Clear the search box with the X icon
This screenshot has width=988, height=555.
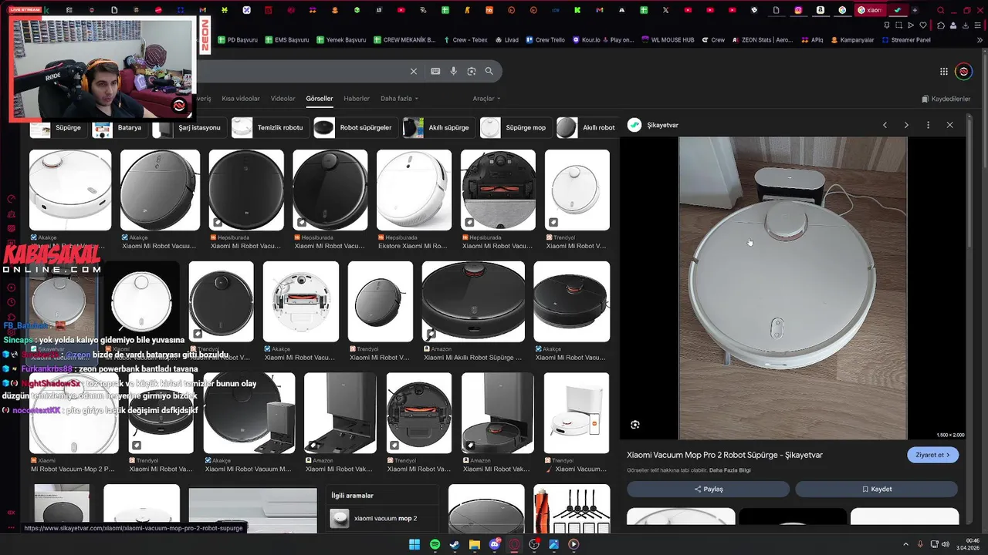[x=413, y=71]
